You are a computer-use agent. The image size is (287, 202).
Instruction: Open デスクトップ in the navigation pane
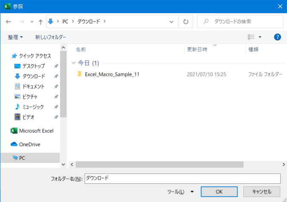pyautogui.click(x=30, y=66)
